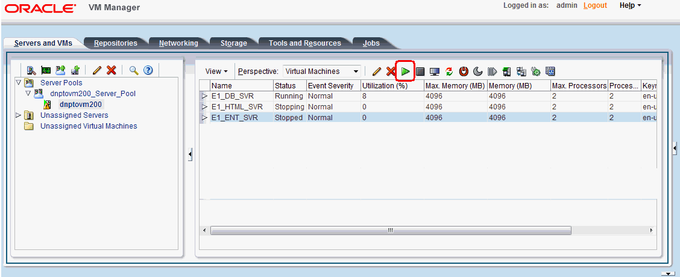Click the Stopped status of E1_ENT_SVR
The image size is (680, 277).
point(289,118)
